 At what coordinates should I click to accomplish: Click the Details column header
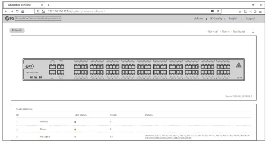[x=149, y=115]
